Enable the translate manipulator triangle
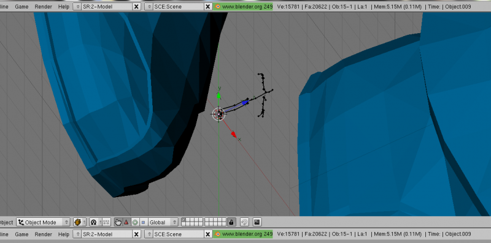The image size is (491, 243). point(126,222)
